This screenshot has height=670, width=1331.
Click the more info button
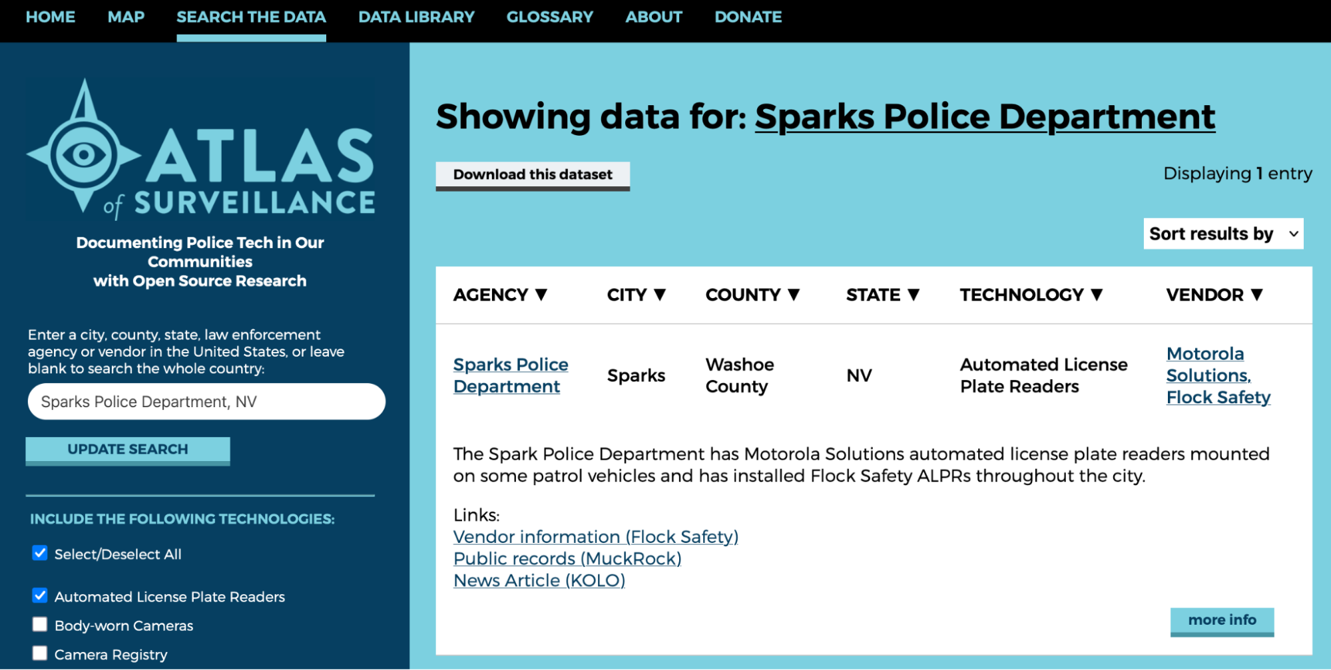[1222, 621]
